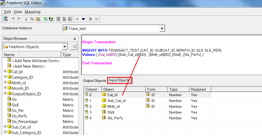This screenshot has height=138, width=262.
Task: Click the Undo toolbar icon
Action: 13,19
